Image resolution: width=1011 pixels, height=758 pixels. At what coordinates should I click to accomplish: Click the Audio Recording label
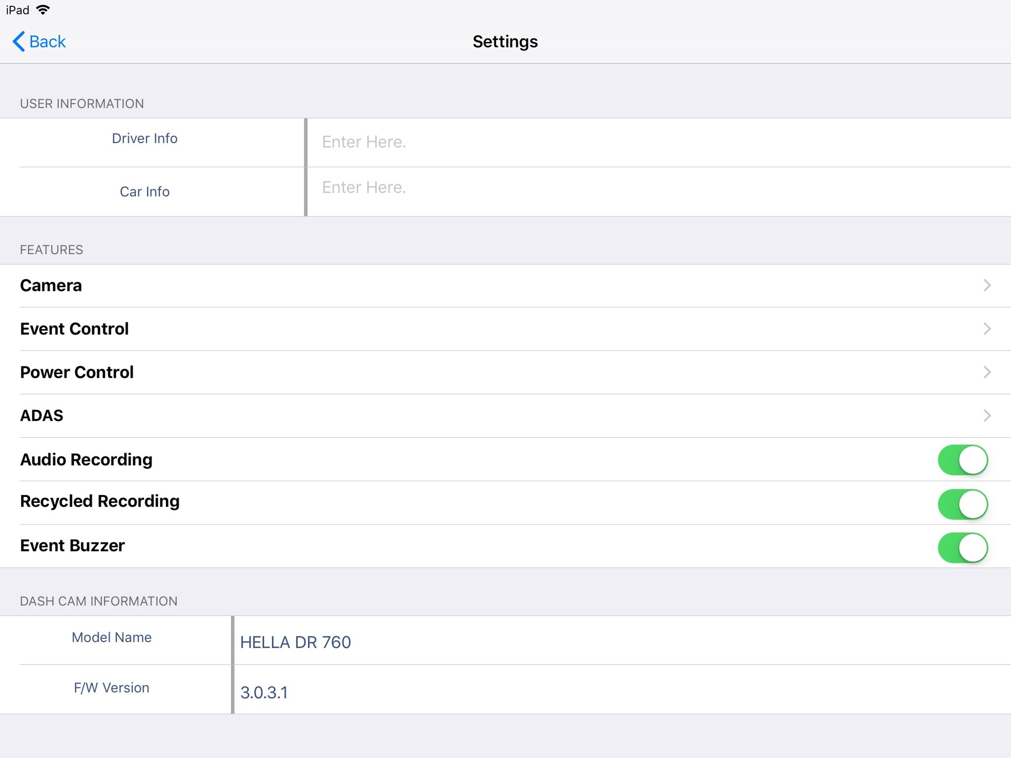point(86,459)
